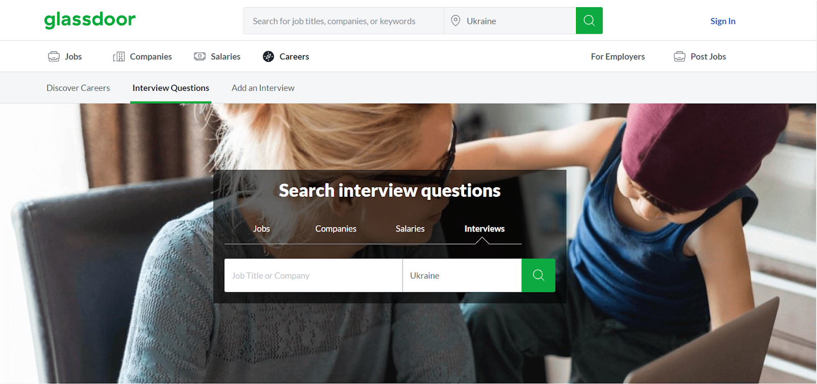
Task: Click the glassdoor logo
Action: pos(90,20)
